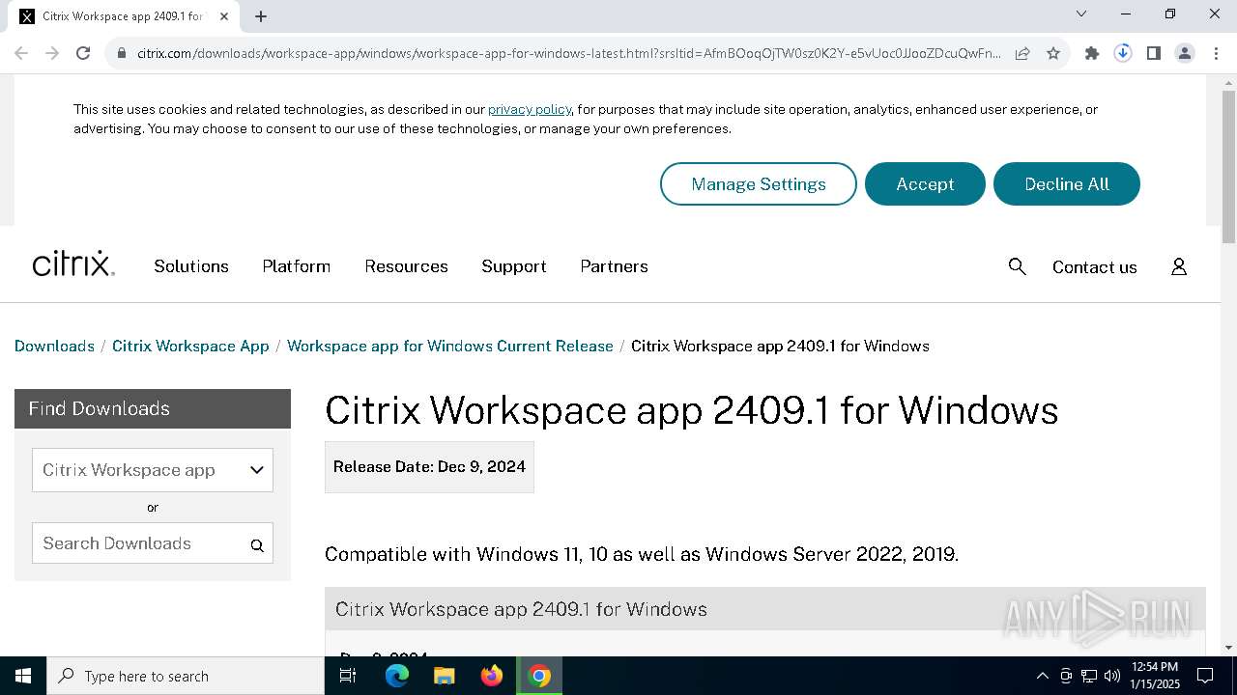Click the Windows taskbar search box
Image resolution: width=1237 pixels, height=695 pixels.
coord(186,676)
